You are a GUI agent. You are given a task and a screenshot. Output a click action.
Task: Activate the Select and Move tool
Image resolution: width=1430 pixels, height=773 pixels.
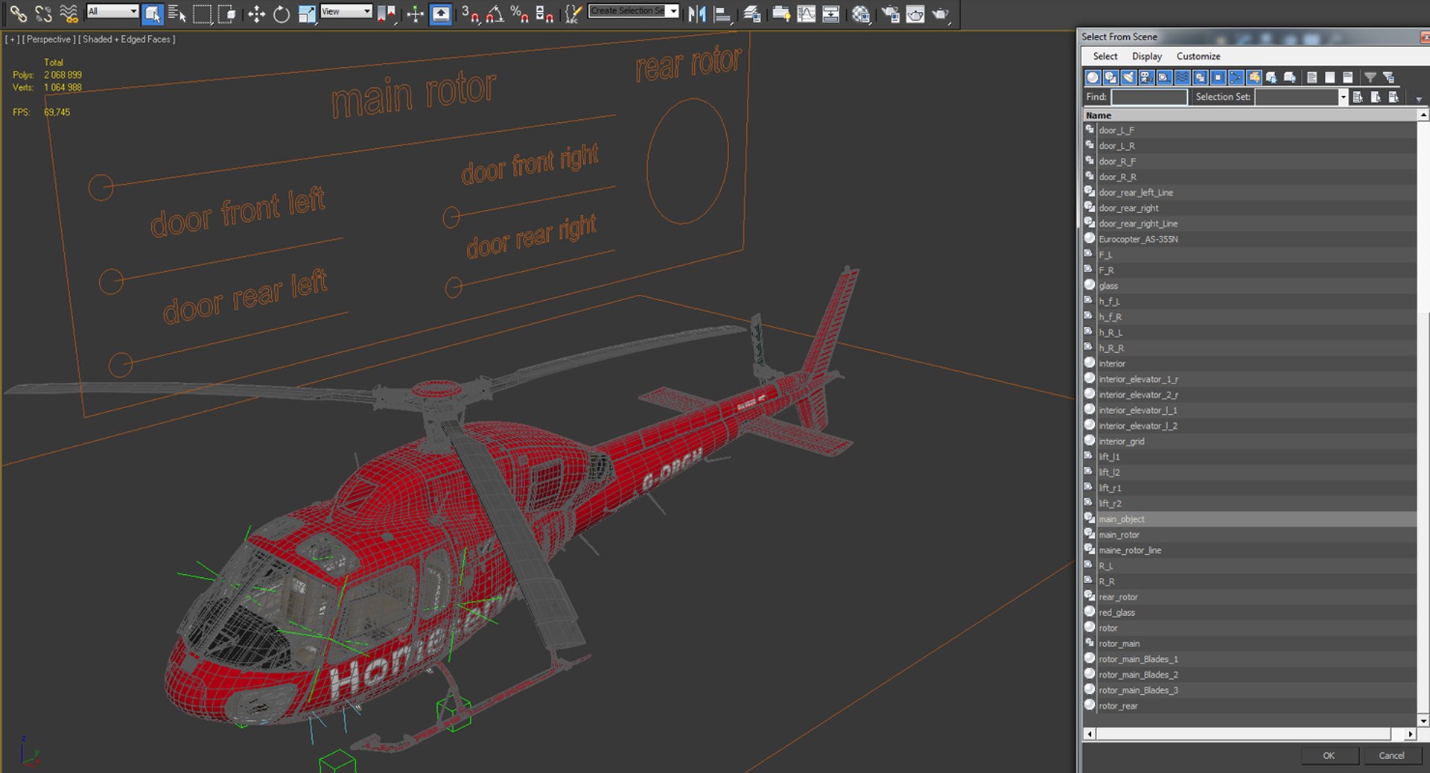(256, 13)
